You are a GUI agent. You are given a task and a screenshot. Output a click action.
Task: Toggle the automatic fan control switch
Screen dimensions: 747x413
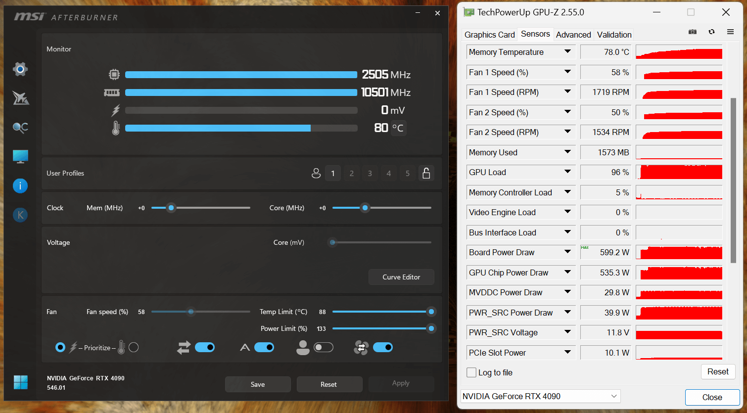click(x=264, y=348)
